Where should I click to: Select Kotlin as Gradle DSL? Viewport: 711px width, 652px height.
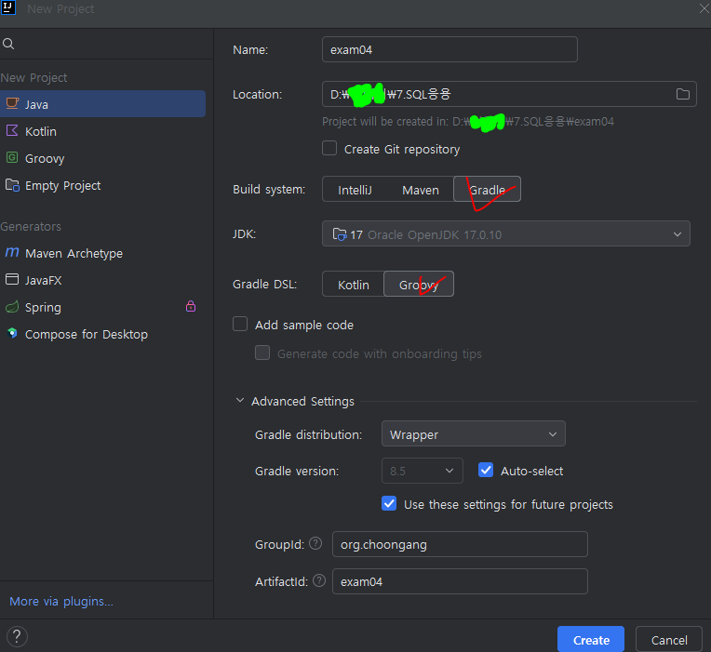click(354, 285)
